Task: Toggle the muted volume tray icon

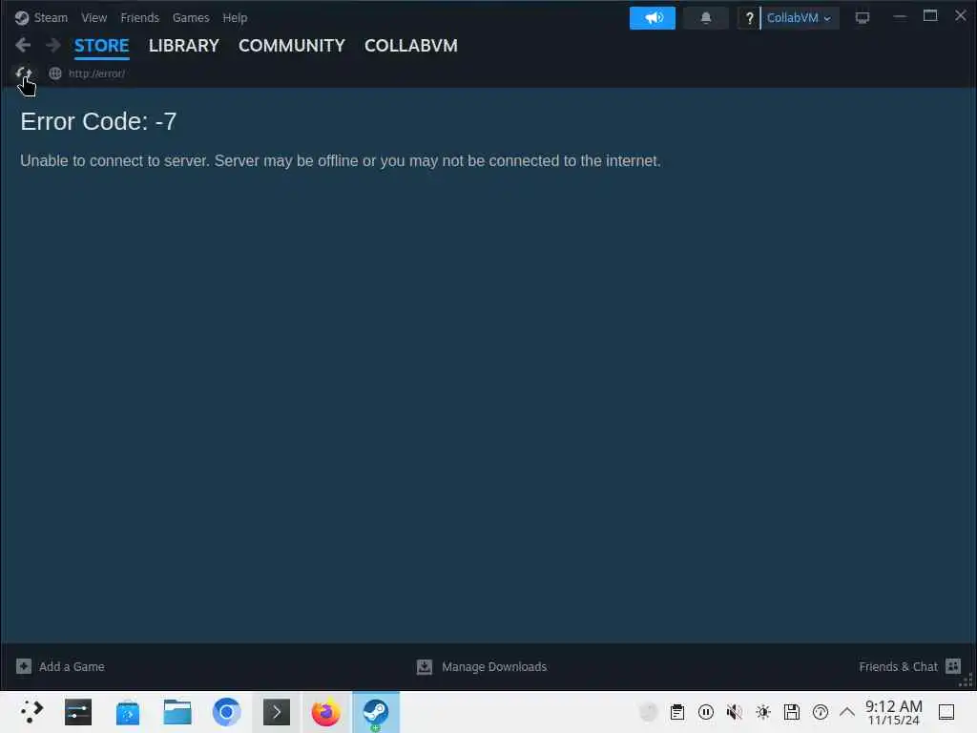Action: (735, 712)
